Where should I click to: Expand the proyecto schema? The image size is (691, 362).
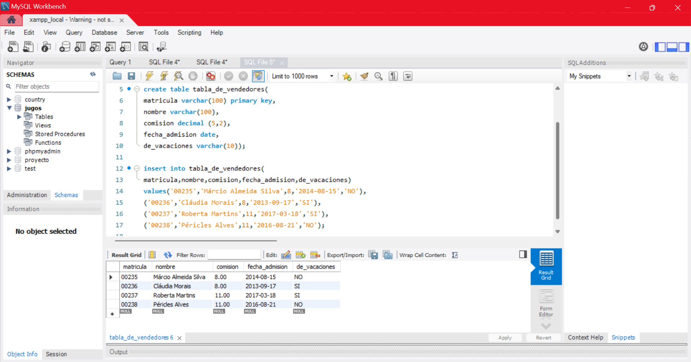click(9, 160)
